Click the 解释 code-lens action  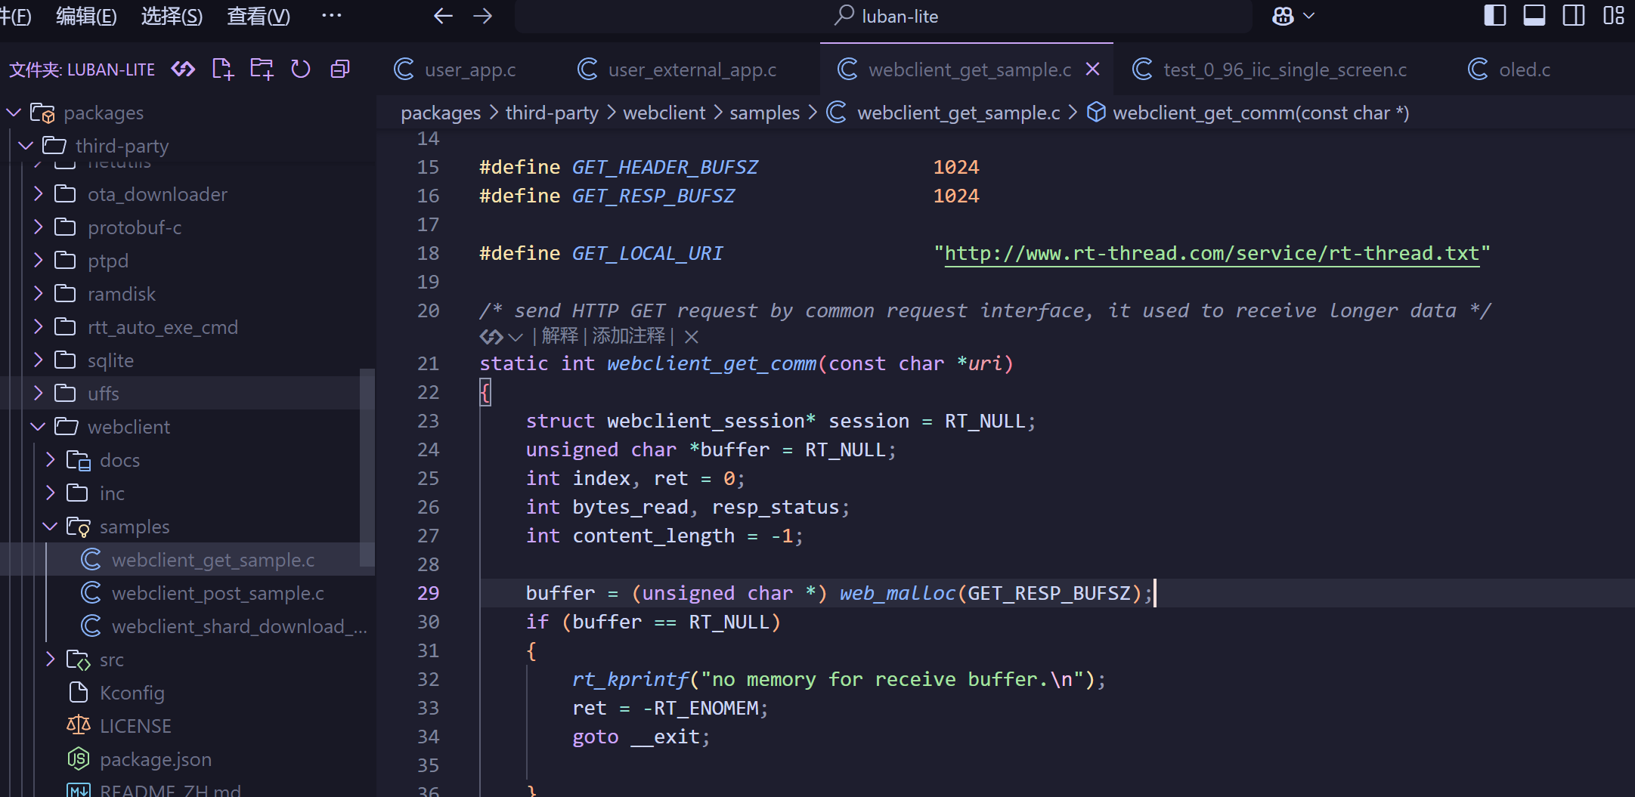point(559,336)
